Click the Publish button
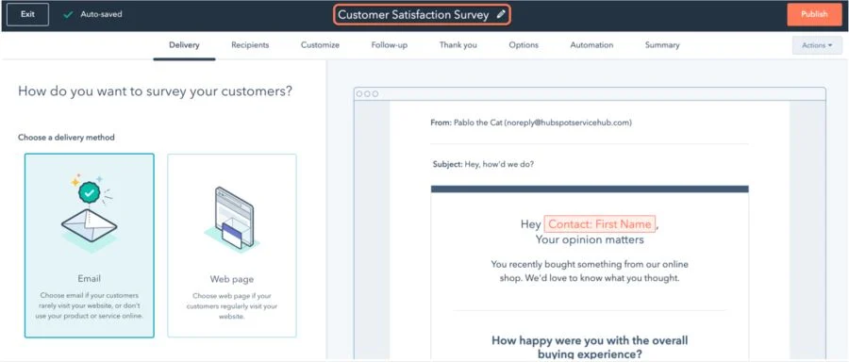849x362 pixels. point(814,14)
